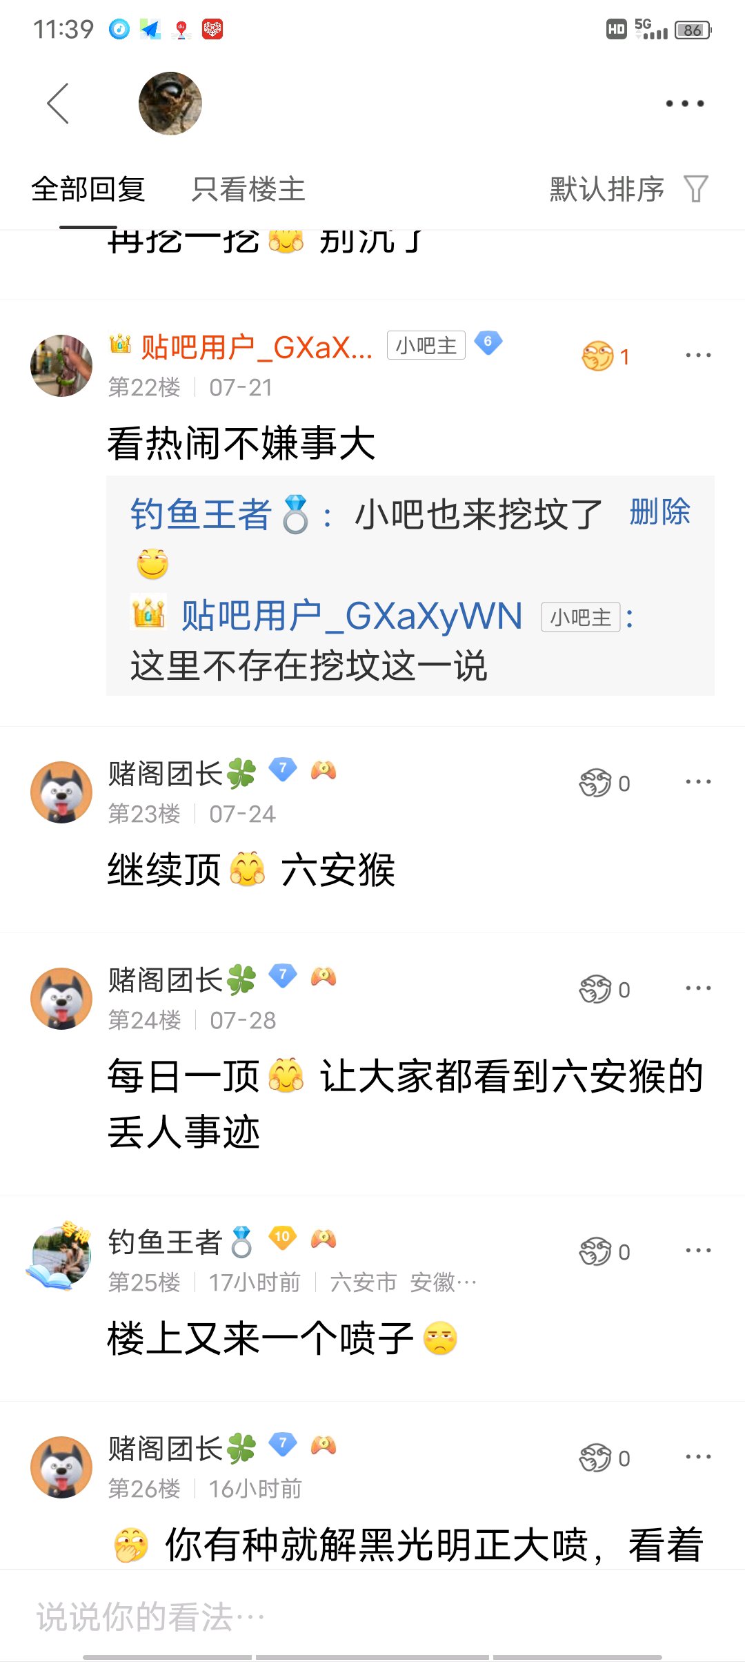Expand the 默认排序 sort dropdown
Viewport: 745px width, 1662px height.
point(607,189)
